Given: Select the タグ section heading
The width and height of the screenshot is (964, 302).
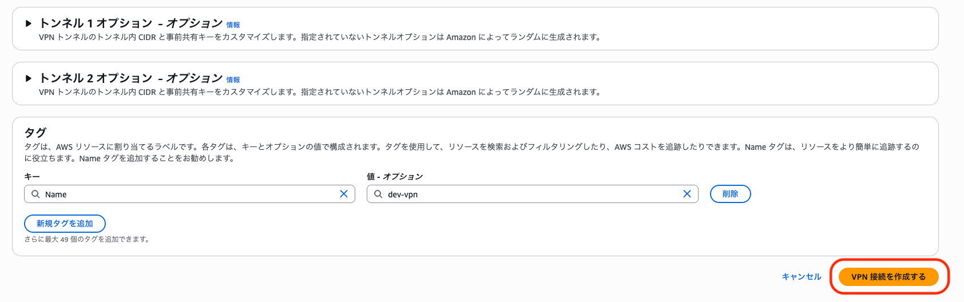Looking at the screenshot, I should click(35, 132).
